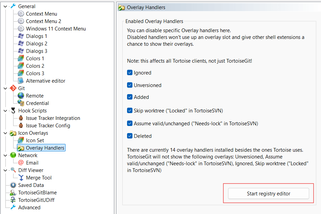Select the Email label
Image resolution: width=321 pixels, height=214 pixels.
tap(32, 163)
